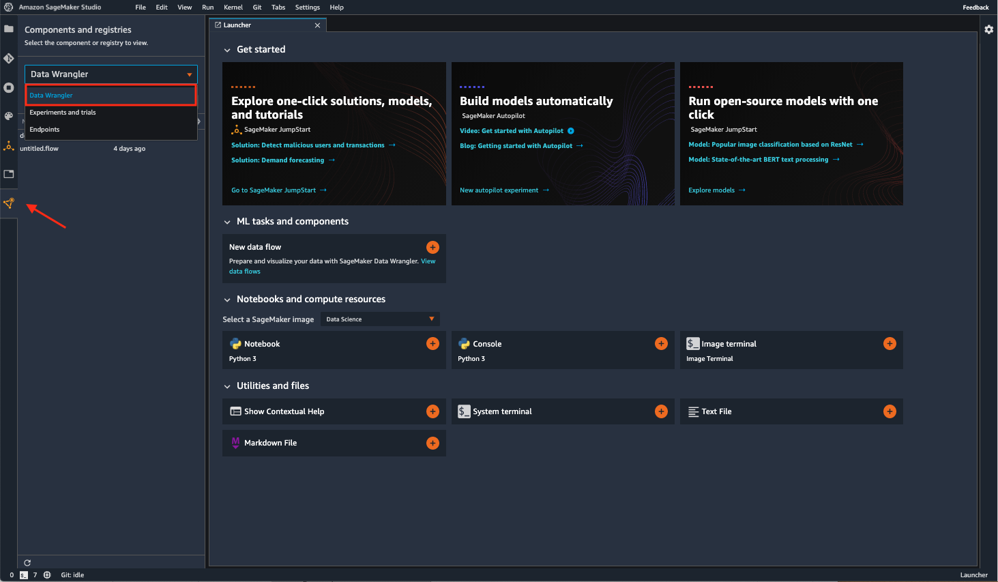This screenshot has width=998, height=582.
Task: Choose Endpoints in the component dropdown
Action: 45,130
